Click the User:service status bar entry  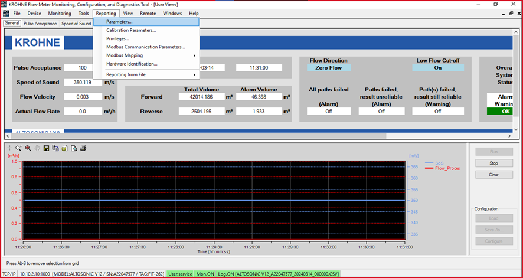(x=180, y=274)
